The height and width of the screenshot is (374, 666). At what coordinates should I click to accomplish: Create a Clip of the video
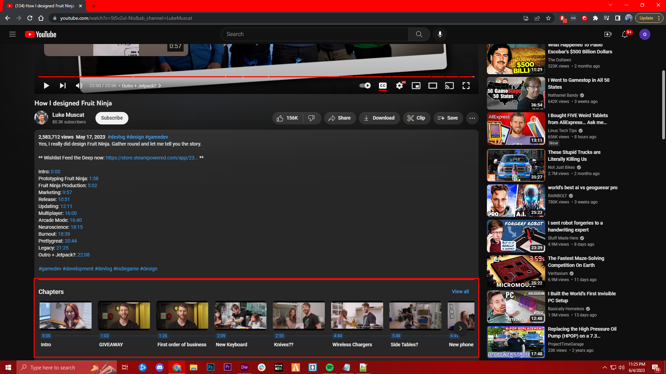(416, 118)
